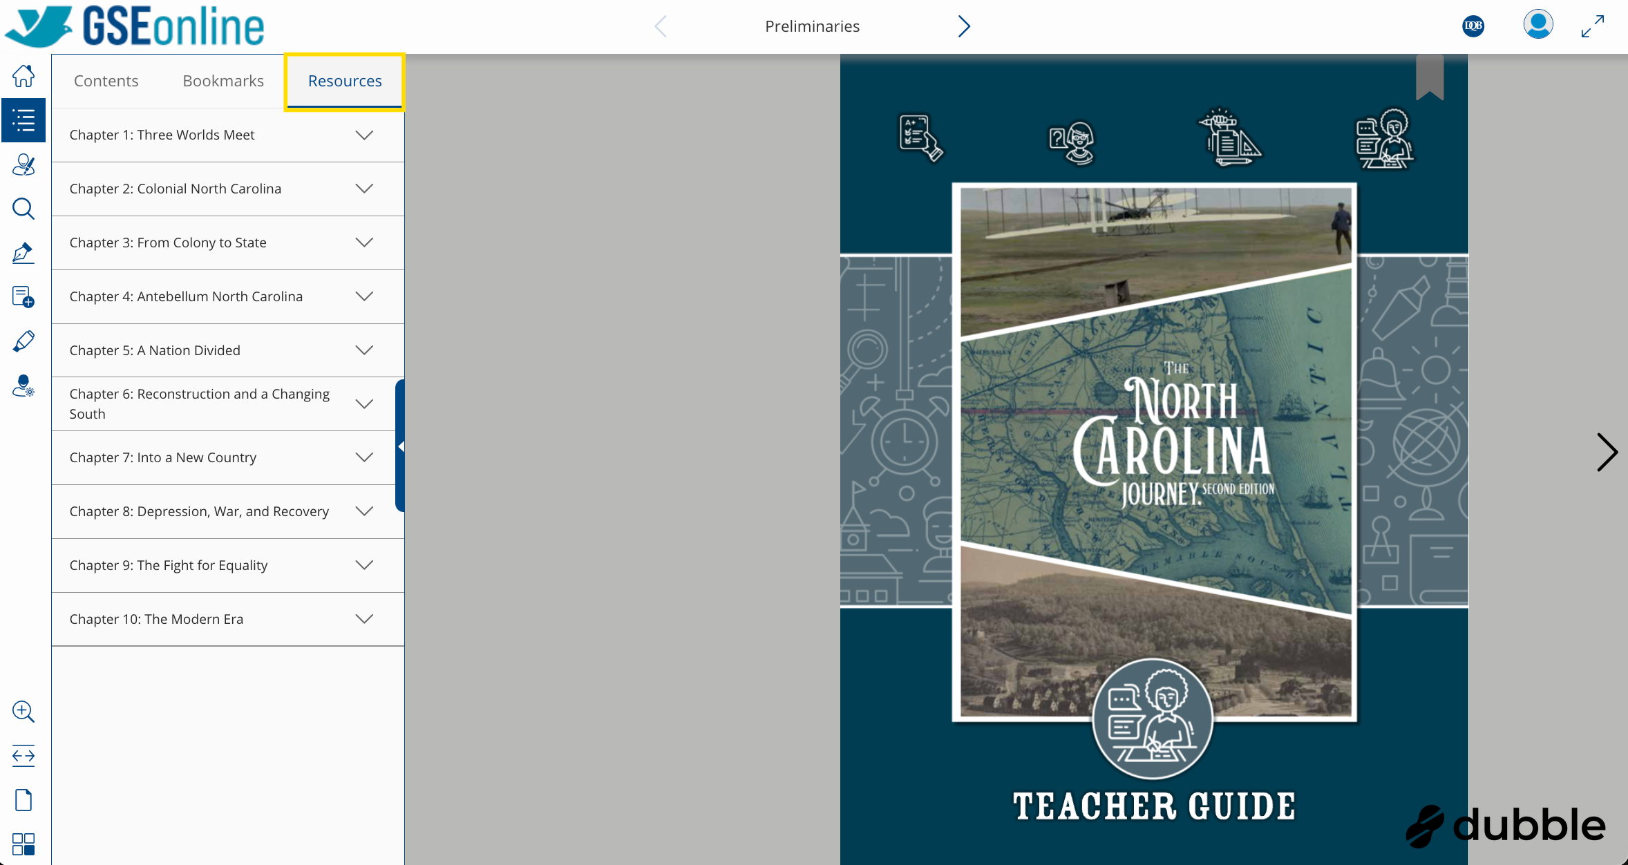The height and width of the screenshot is (865, 1628).
Task: Add a note with the note-plus icon
Action: click(23, 297)
